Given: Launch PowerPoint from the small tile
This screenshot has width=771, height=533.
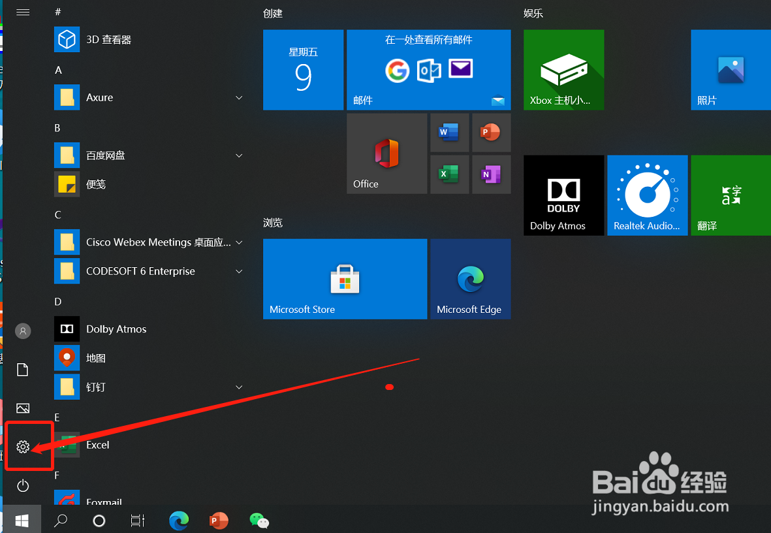Looking at the screenshot, I should click(x=491, y=133).
